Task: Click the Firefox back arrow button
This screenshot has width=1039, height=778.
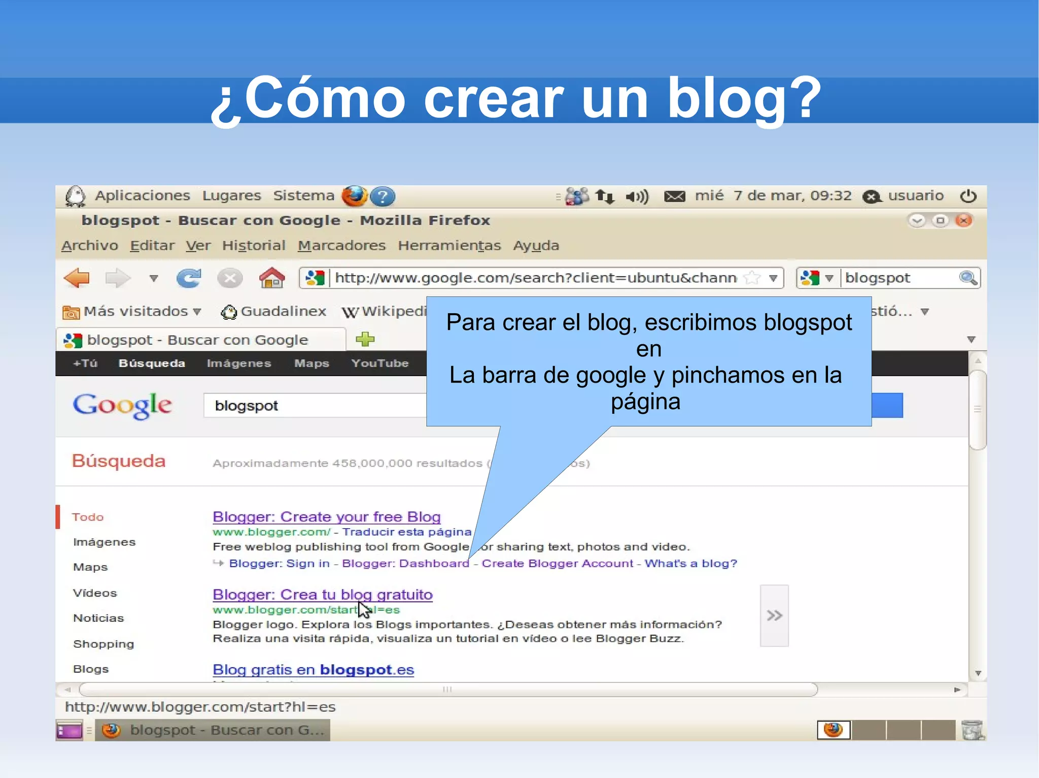Action: click(77, 278)
